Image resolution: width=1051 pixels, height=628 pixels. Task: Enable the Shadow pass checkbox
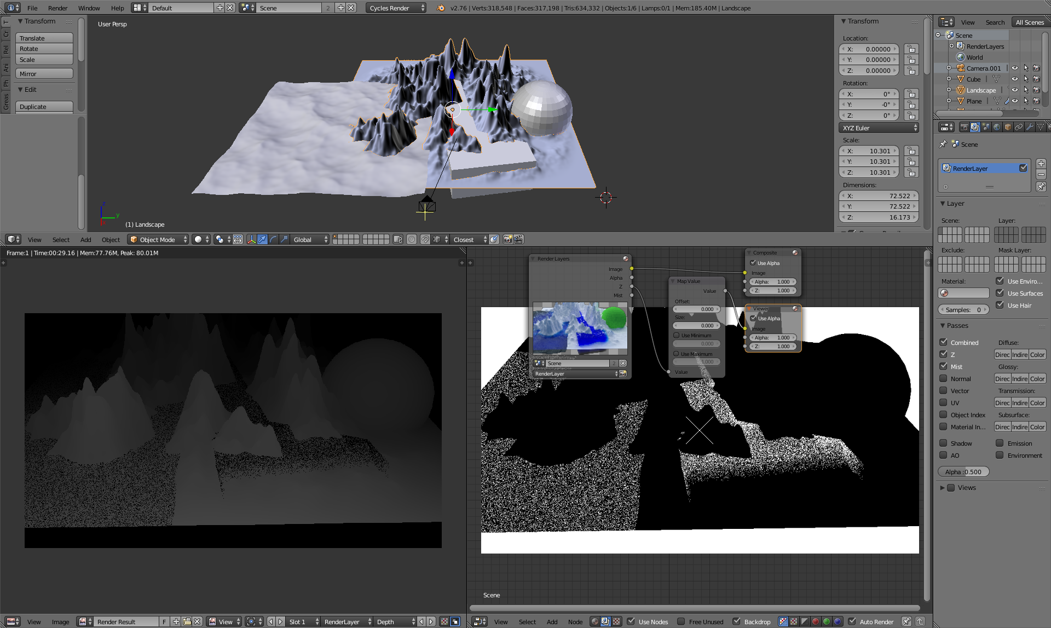(944, 443)
